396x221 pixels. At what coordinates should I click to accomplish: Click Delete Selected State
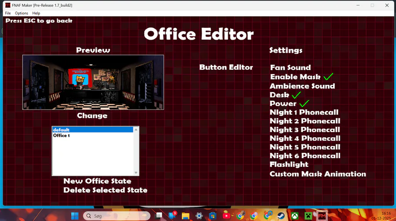[105, 190]
